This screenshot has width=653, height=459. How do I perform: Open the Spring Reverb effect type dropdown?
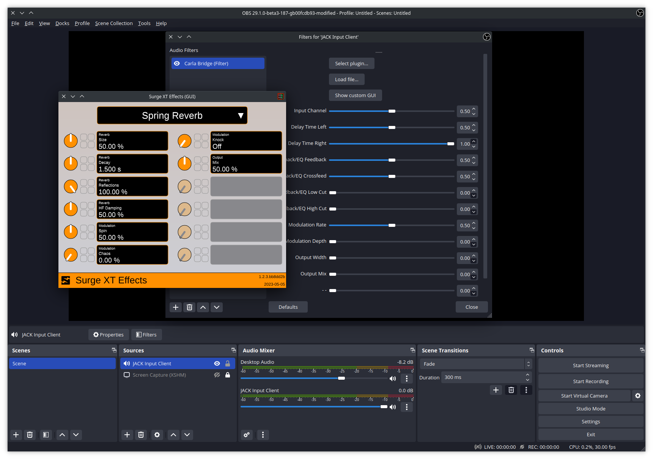pos(172,115)
